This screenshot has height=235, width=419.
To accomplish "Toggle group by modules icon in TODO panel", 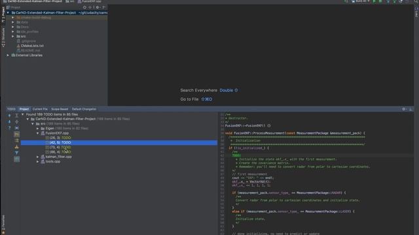I will point(16,134).
